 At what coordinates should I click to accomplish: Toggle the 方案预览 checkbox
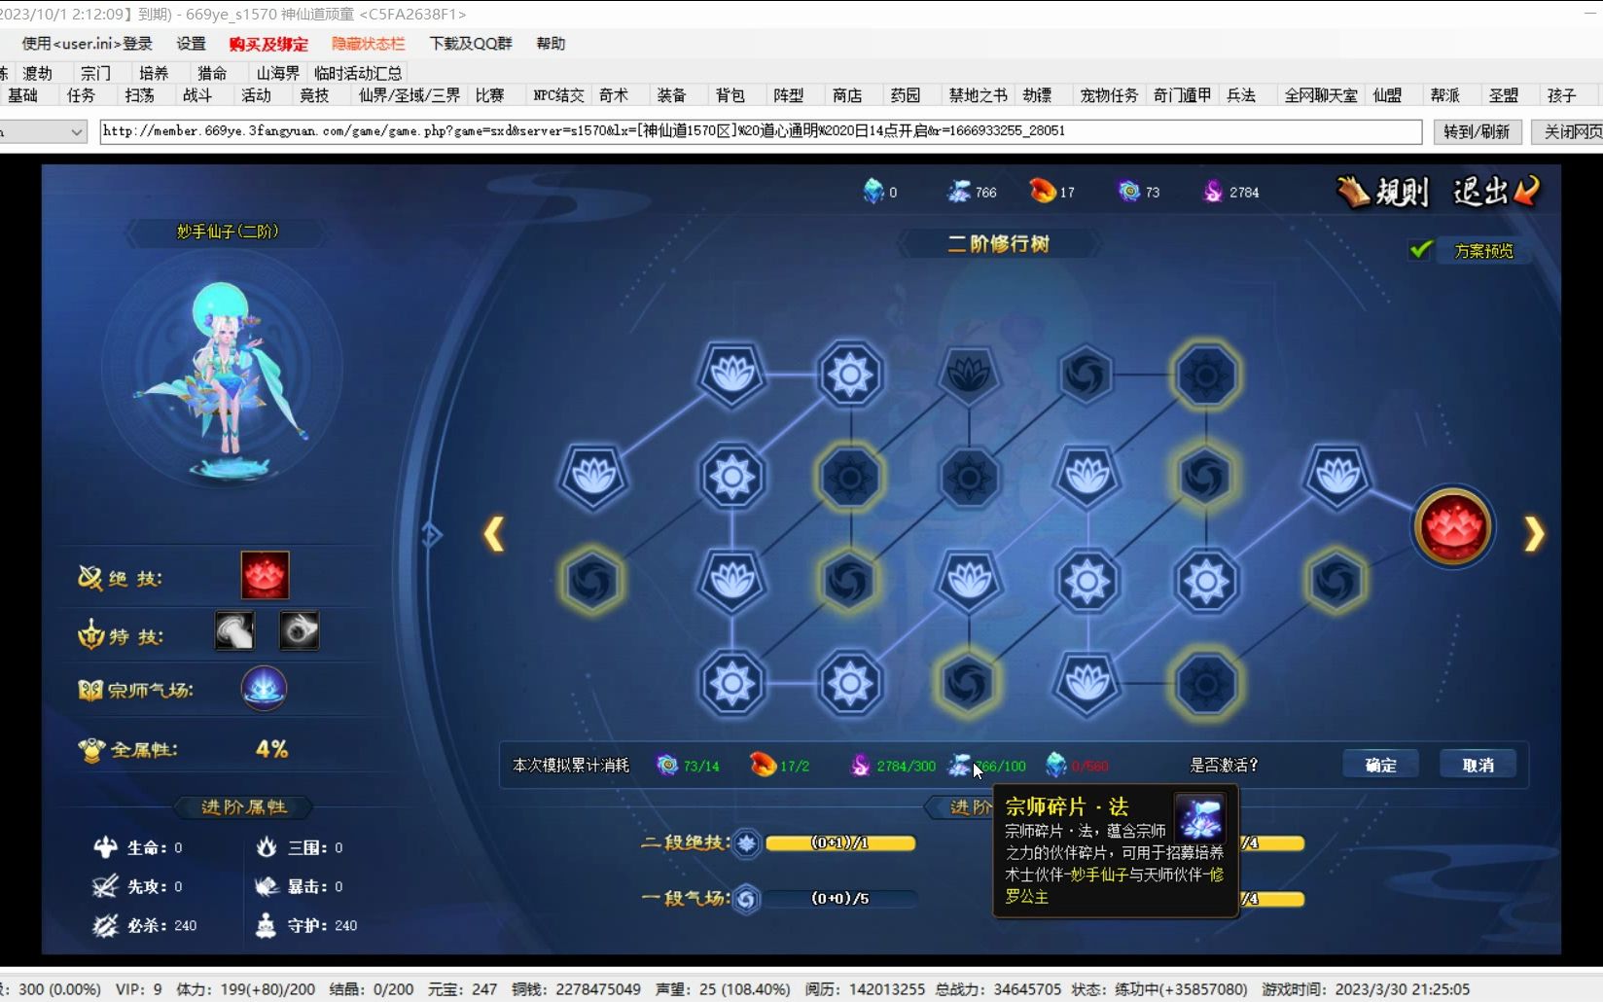coord(1420,250)
